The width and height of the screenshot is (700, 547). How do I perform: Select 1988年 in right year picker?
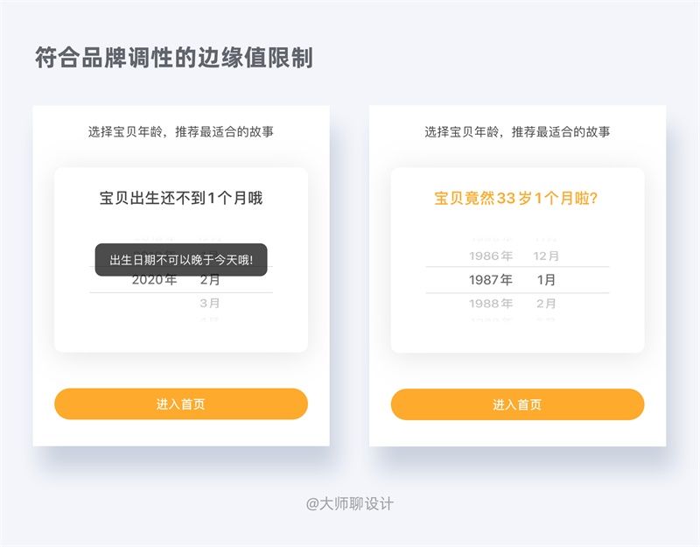[491, 304]
